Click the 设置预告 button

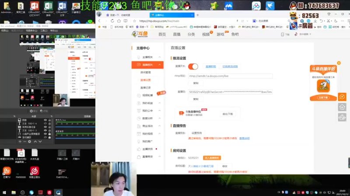click(196, 133)
